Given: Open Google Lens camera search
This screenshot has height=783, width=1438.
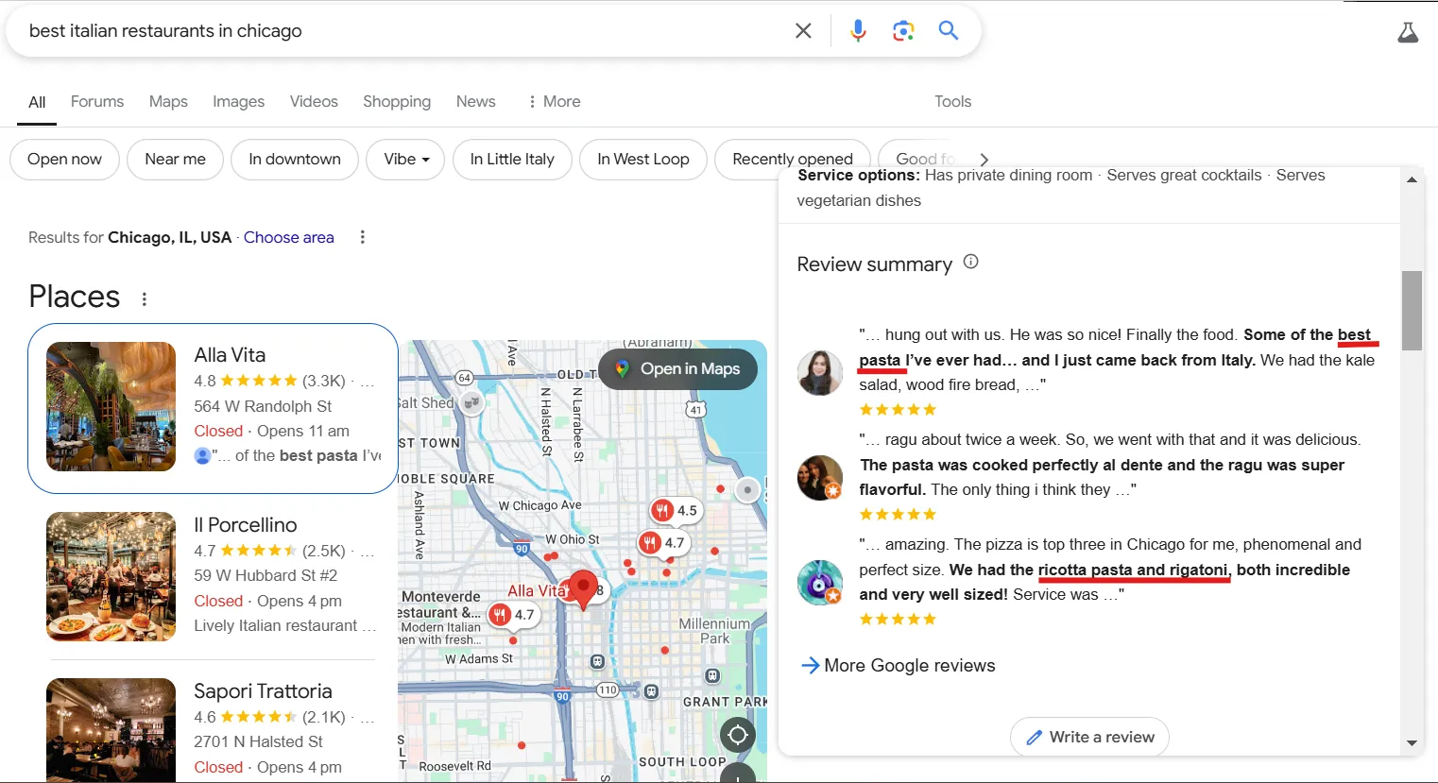Looking at the screenshot, I should [903, 30].
